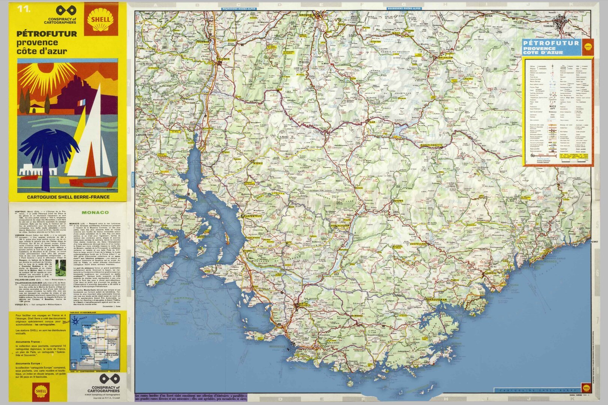Click the 'BRIANÇON' label on the map

point(446,57)
